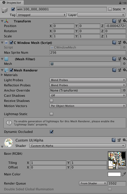Click the Anchor Override None (Transform) field
The width and height of the screenshot is (127, 194).
(x=85, y=90)
